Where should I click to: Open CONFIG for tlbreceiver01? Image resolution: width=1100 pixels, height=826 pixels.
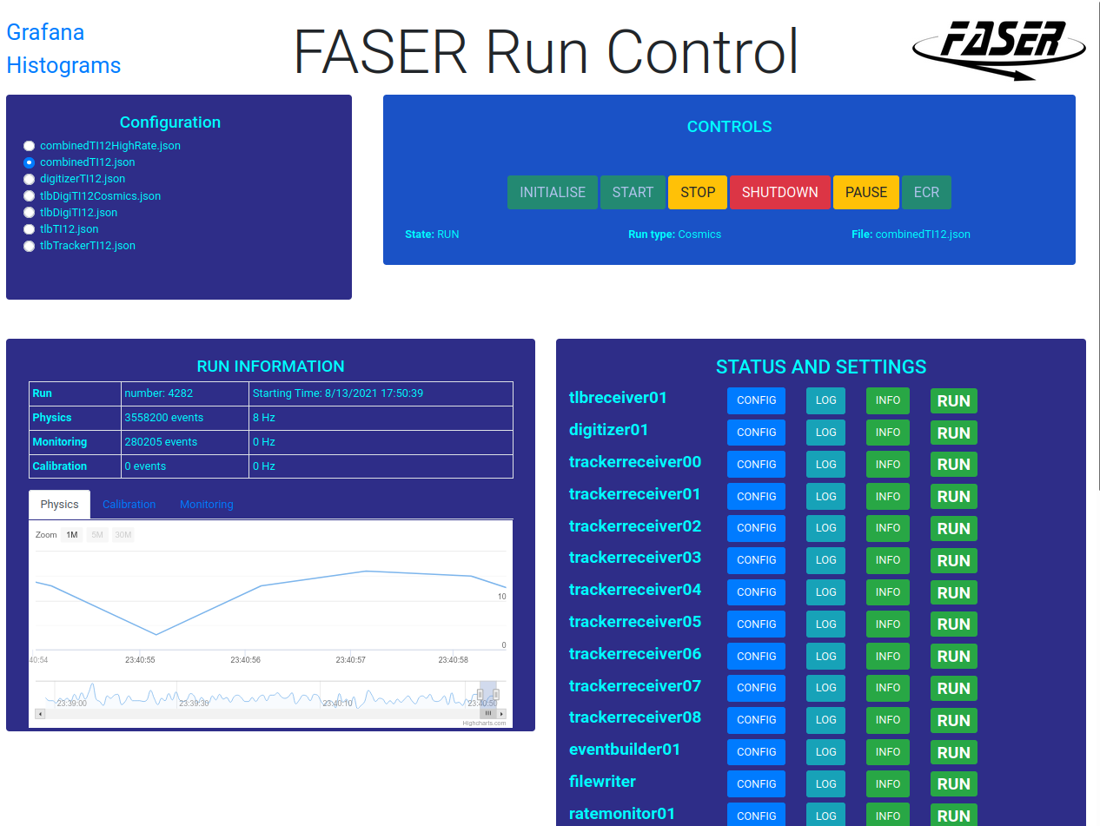pyautogui.click(x=756, y=400)
